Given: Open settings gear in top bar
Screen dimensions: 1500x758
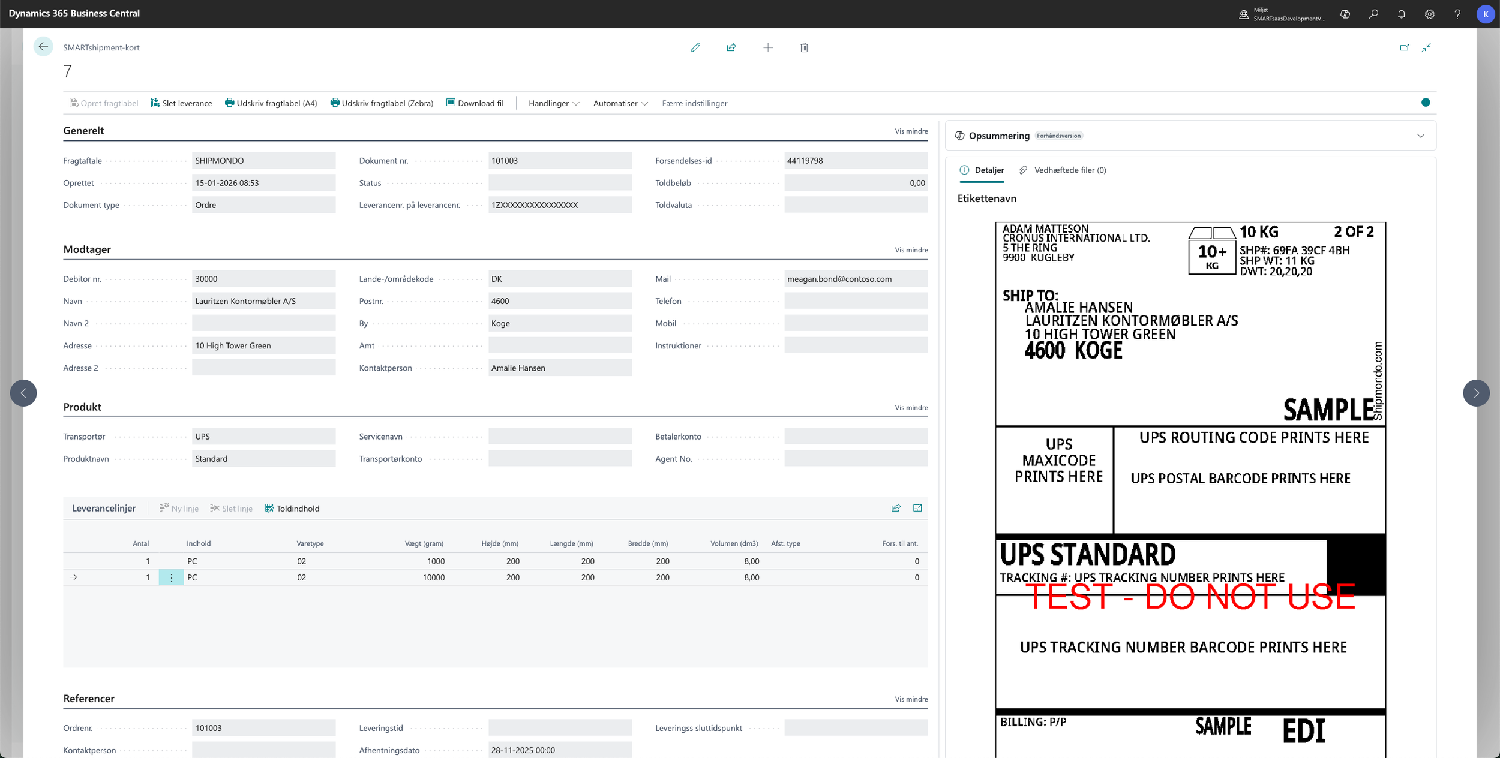Looking at the screenshot, I should tap(1430, 14).
